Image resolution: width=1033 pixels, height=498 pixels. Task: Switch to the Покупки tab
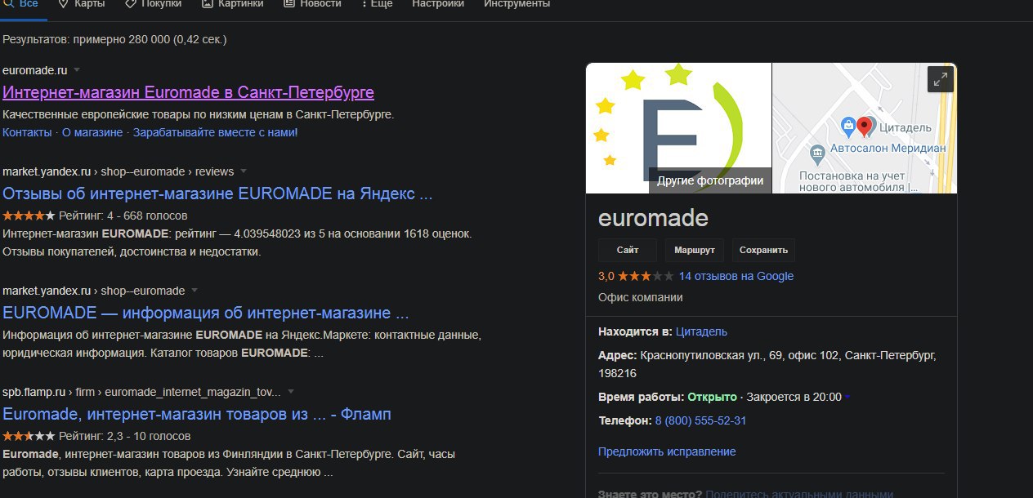(x=152, y=4)
